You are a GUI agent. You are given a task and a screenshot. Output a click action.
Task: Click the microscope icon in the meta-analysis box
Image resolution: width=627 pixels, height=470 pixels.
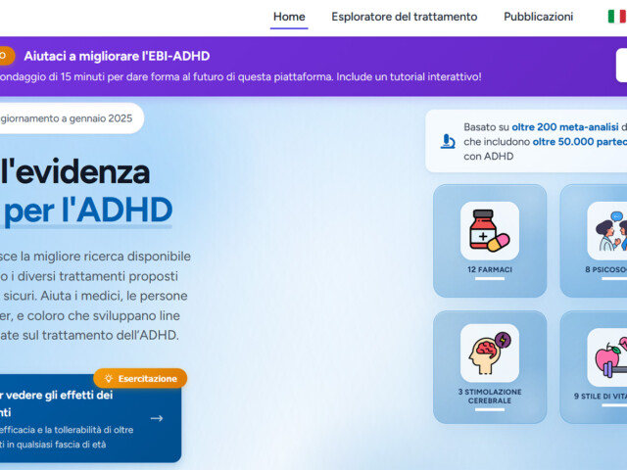448,141
